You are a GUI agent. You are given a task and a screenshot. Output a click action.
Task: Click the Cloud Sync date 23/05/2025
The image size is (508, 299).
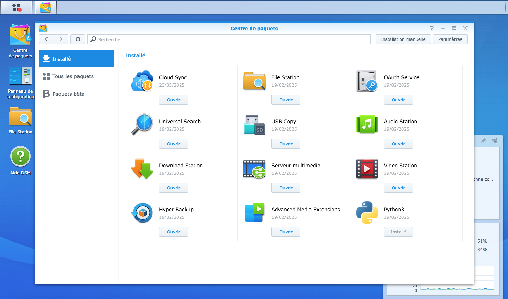point(172,85)
